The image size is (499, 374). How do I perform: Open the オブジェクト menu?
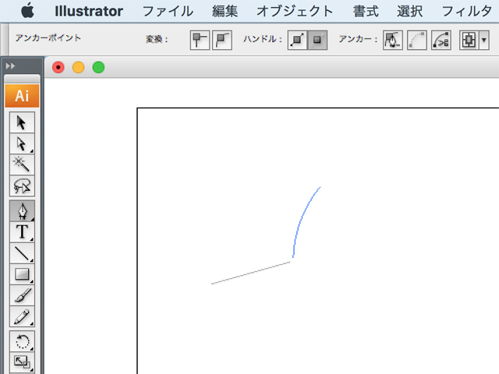295,11
